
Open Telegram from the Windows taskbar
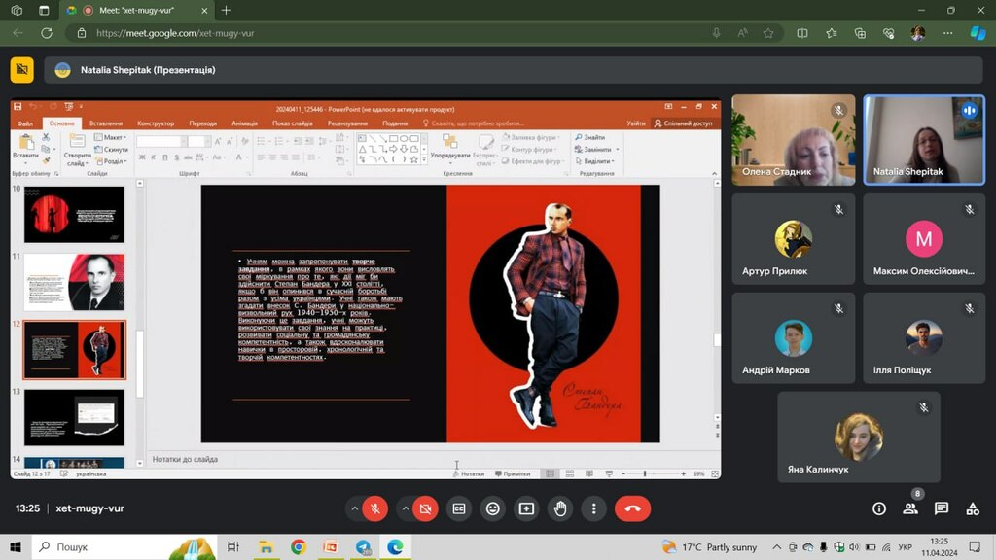coord(363,547)
